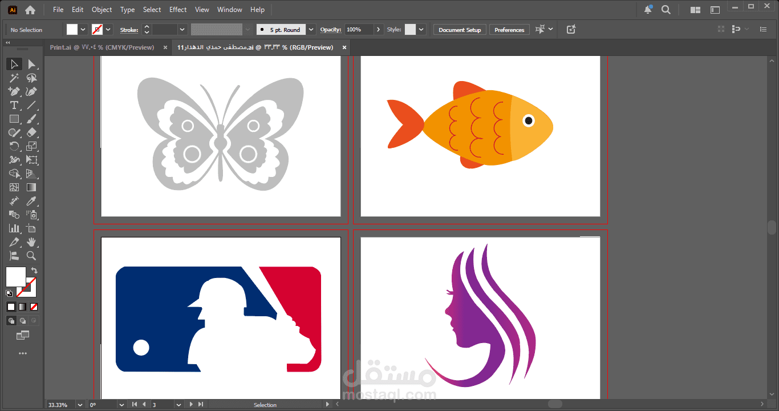Adjust the stroke weight stepper arrows

click(x=147, y=30)
